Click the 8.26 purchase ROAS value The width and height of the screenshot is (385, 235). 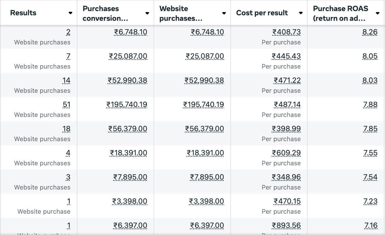[x=370, y=32]
